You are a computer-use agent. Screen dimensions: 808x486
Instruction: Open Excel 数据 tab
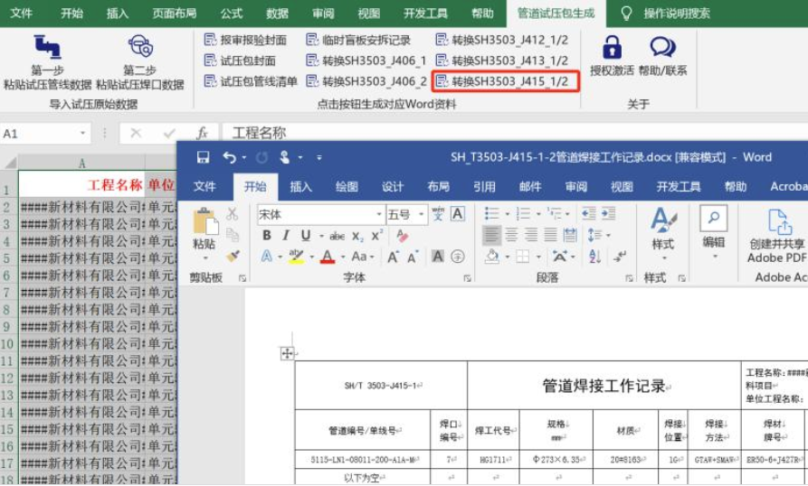tap(277, 14)
